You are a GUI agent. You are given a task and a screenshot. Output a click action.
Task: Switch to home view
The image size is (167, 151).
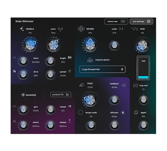click(116, 21)
